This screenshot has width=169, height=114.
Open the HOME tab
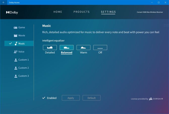click(58, 12)
